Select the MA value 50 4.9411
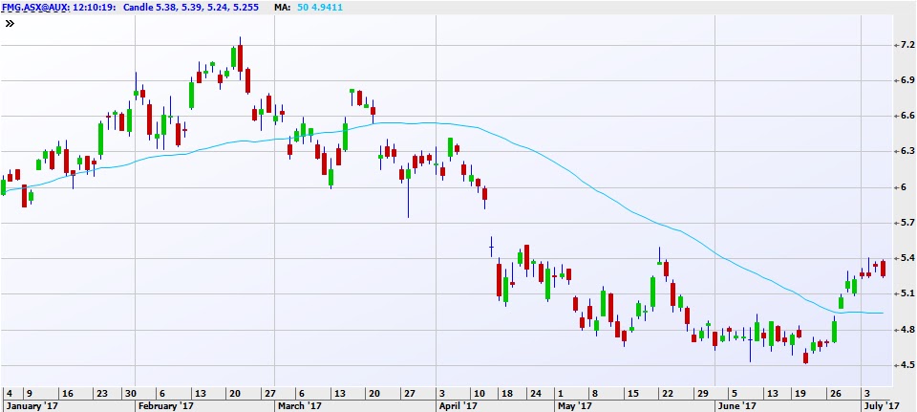917x412 pixels. point(319,7)
